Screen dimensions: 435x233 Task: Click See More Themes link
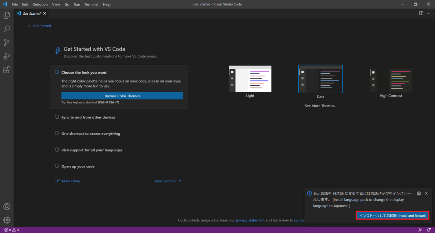[x=320, y=106]
